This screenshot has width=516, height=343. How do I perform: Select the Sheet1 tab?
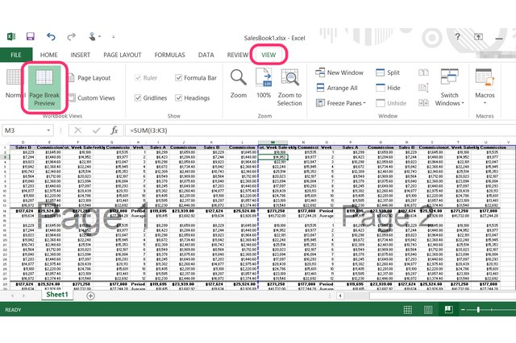[57, 295]
